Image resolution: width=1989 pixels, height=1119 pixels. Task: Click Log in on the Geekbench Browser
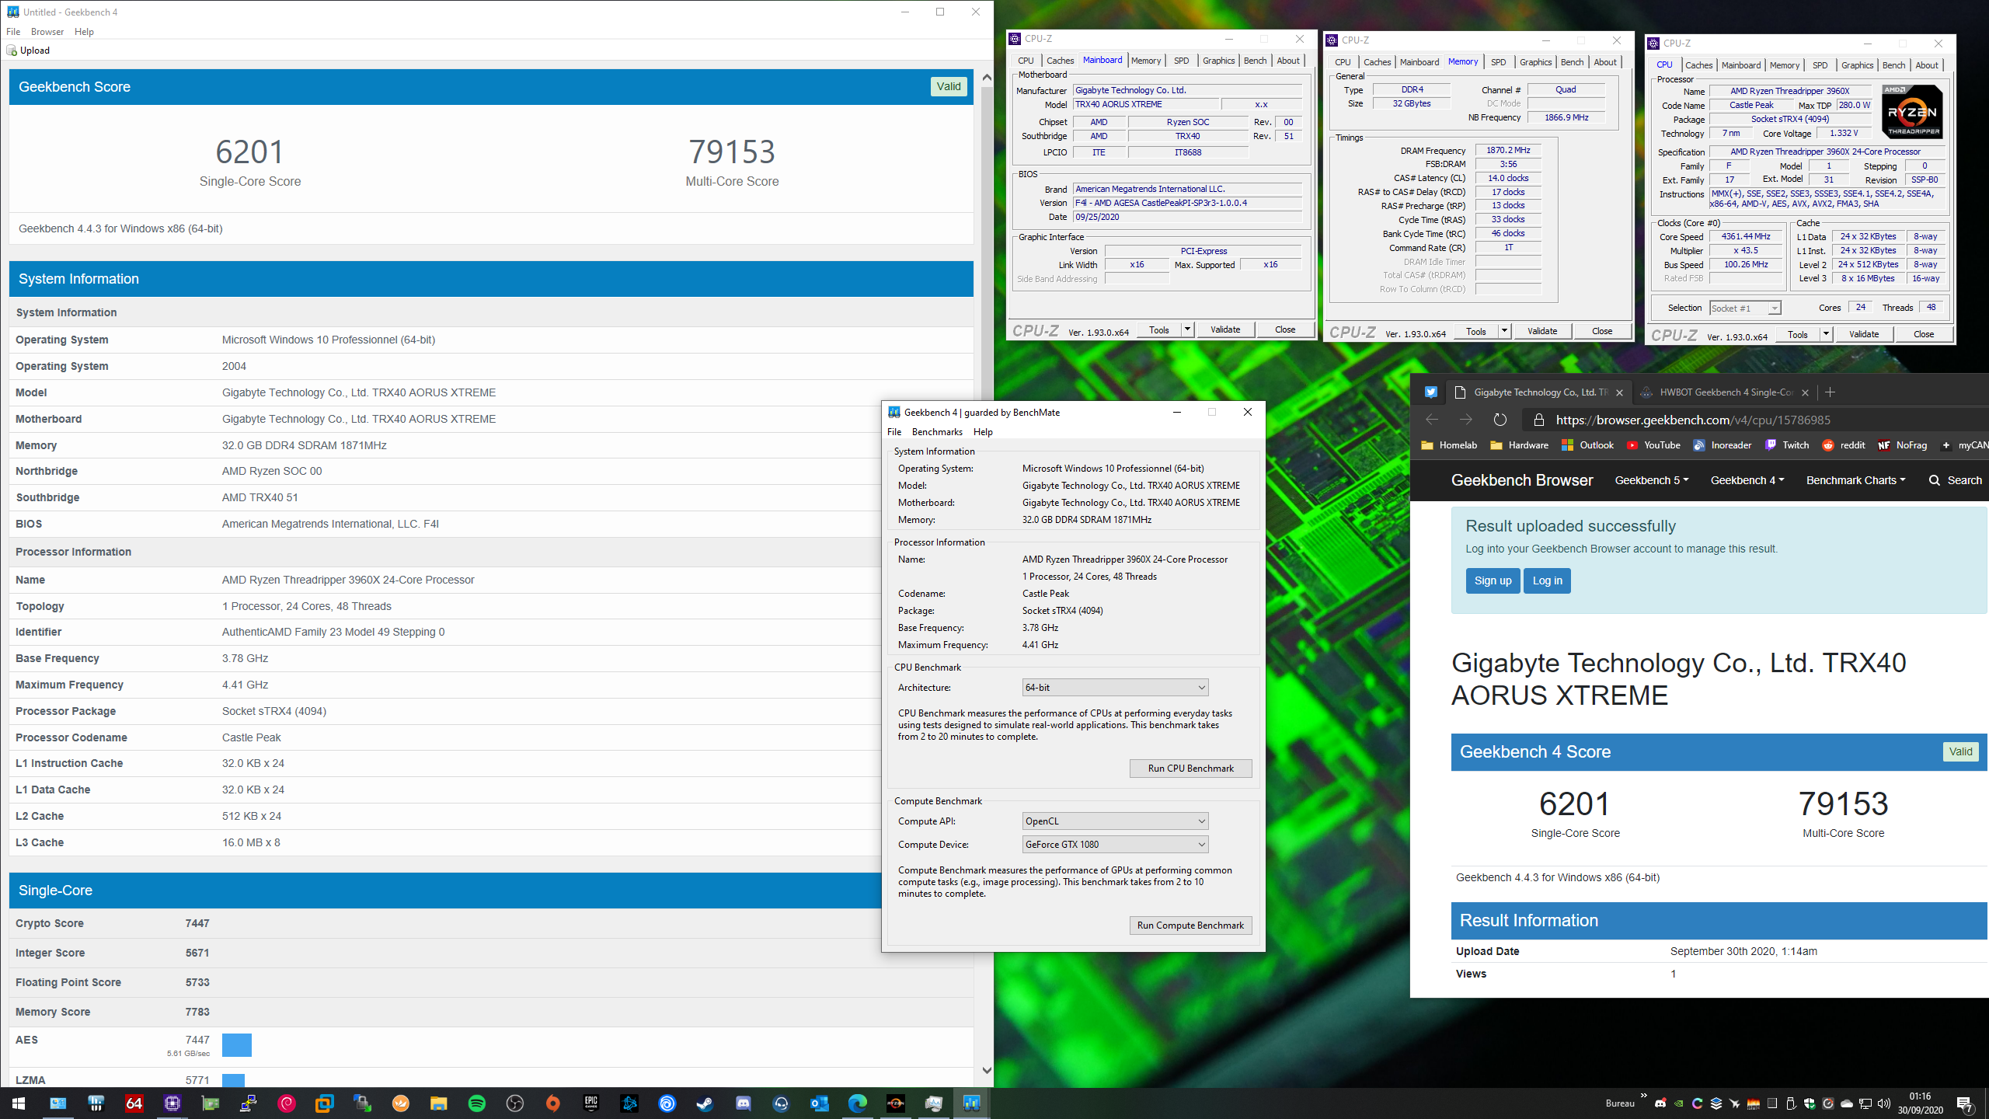[1547, 580]
